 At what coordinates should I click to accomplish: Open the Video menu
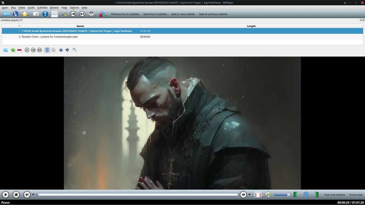(22, 8)
